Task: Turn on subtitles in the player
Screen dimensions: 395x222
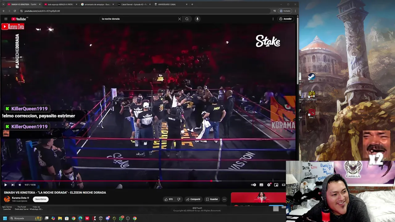Action: (x=261, y=185)
